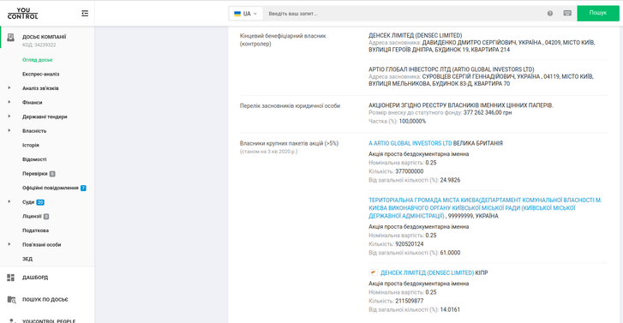
Task: Click the quantity value 377000000
Action: click(410, 171)
